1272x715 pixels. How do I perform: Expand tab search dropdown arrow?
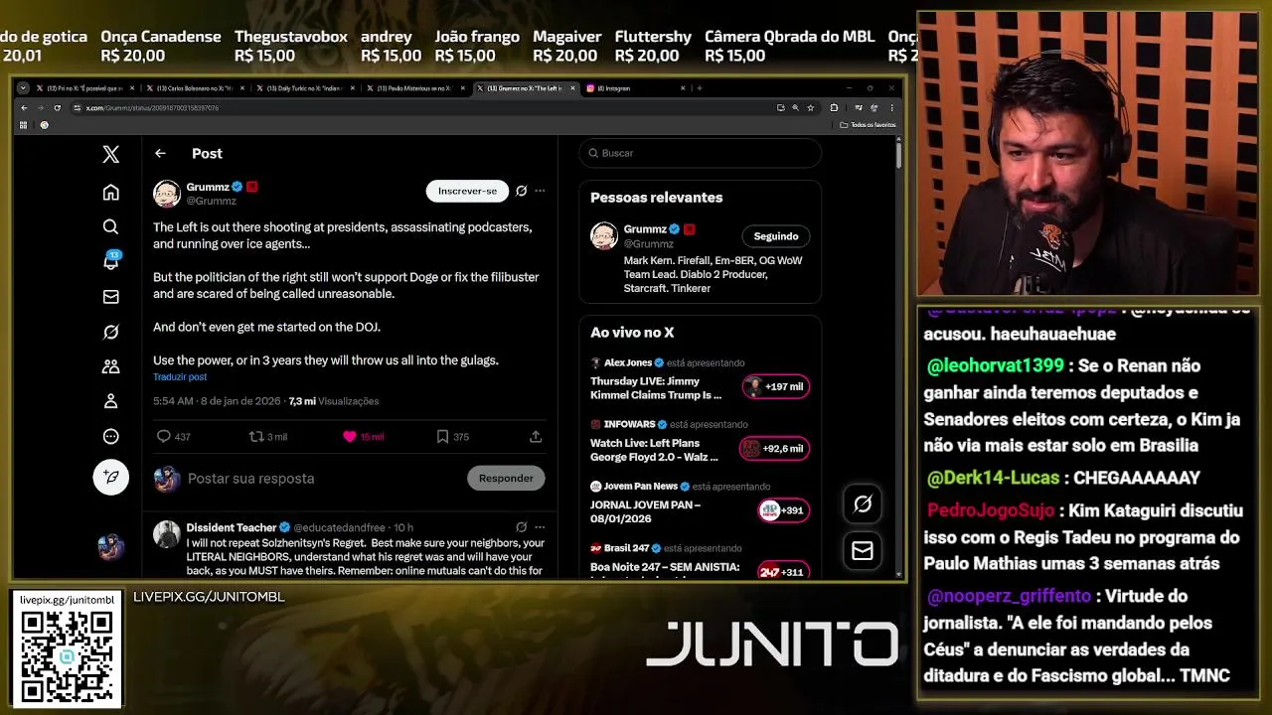point(23,88)
